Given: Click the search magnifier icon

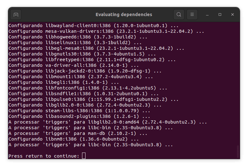Looking at the screenshot, I should coord(179,14).
